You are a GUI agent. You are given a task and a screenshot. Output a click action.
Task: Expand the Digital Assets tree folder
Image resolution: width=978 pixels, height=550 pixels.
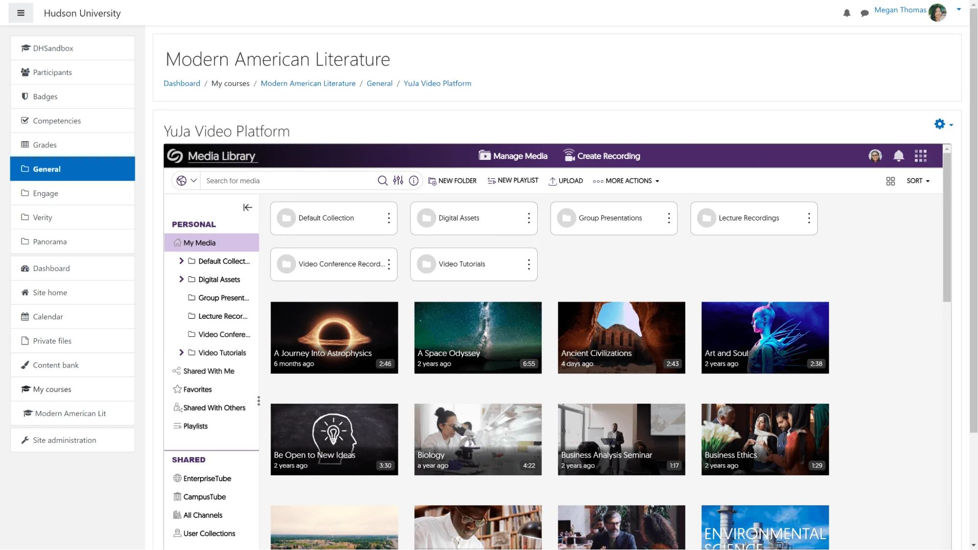click(181, 279)
